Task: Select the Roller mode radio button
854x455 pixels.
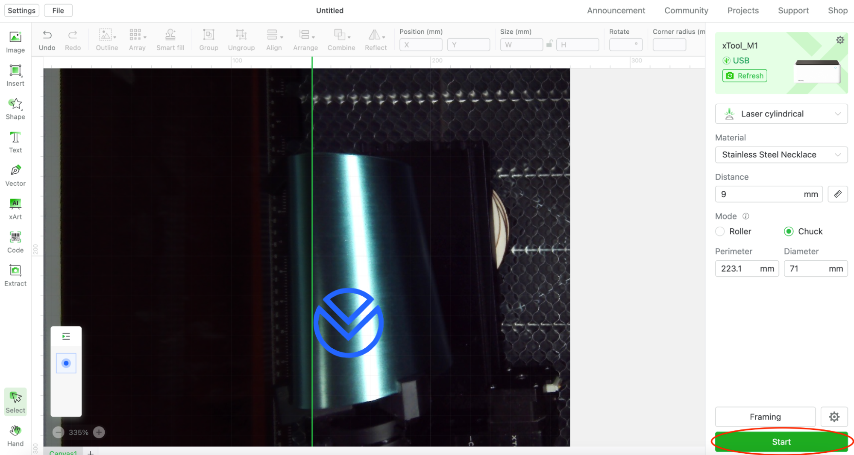Action: tap(720, 231)
